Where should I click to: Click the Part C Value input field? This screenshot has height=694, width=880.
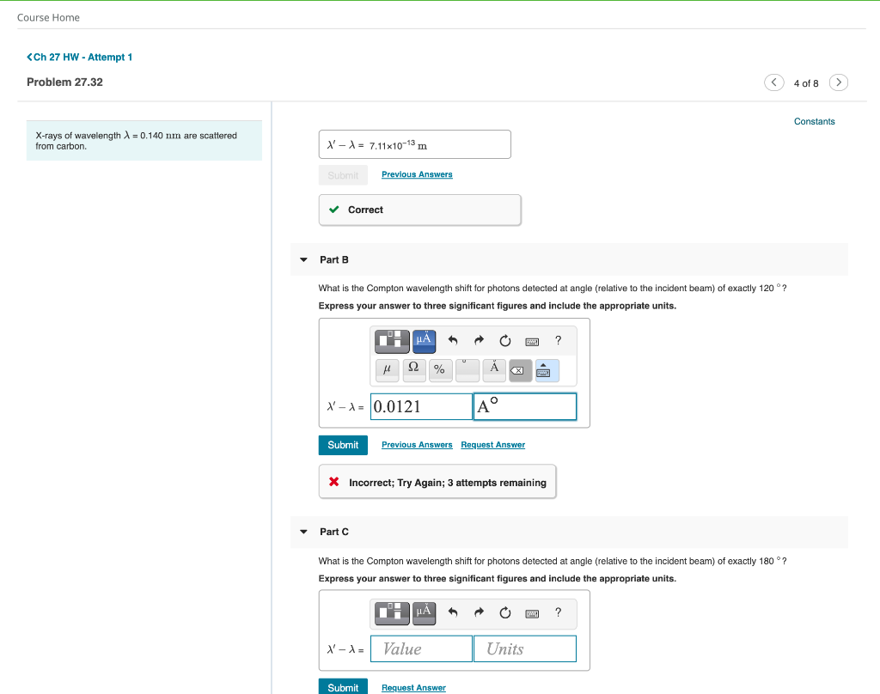[x=421, y=648]
